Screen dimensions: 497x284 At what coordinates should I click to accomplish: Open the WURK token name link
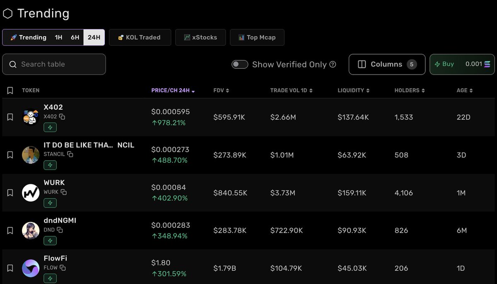[x=54, y=183]
